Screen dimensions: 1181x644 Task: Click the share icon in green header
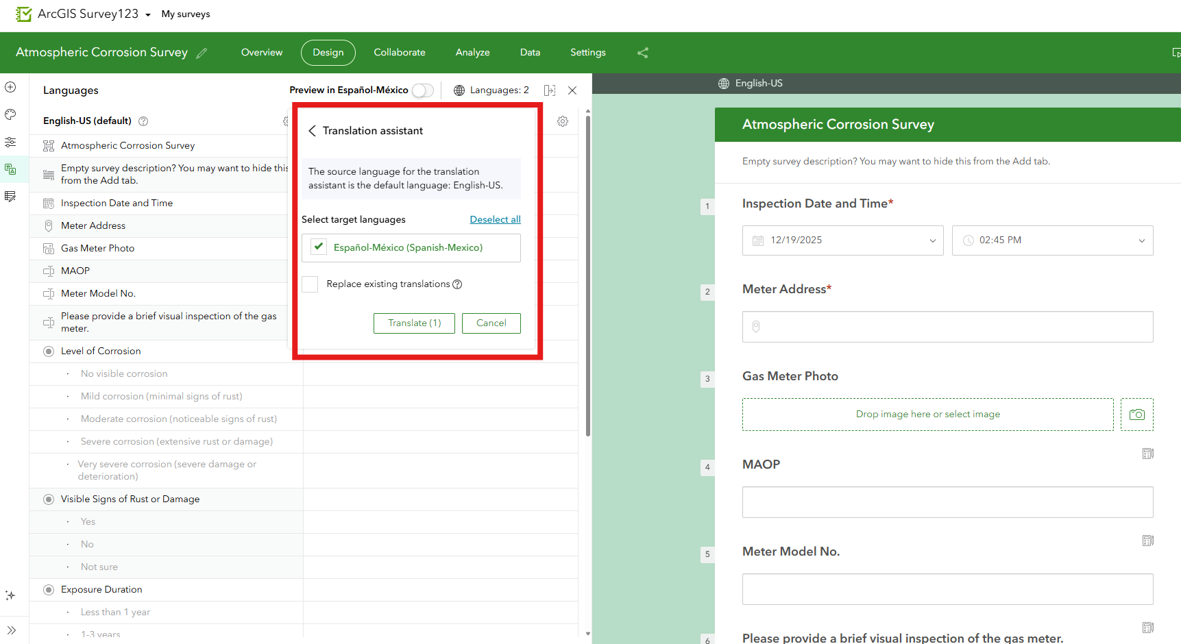click(x=642, y=53)
